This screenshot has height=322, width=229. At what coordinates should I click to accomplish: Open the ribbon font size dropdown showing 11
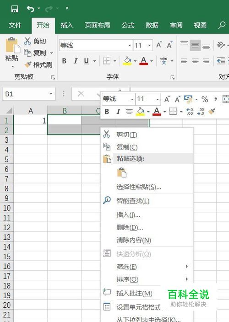click(x=150, y=45)
